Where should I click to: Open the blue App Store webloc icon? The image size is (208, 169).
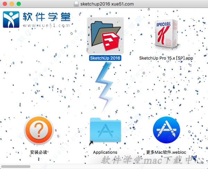pos(166,130)
